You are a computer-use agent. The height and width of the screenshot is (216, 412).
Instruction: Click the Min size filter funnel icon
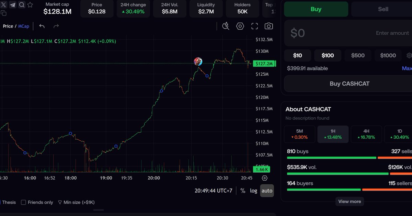[x=60, y=202]
